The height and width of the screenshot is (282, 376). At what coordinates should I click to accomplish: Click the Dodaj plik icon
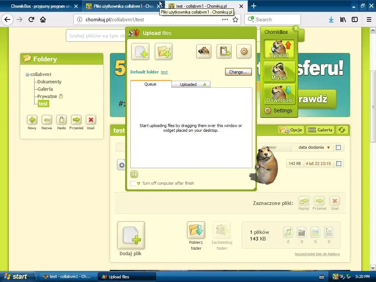[x=131, y=235]
